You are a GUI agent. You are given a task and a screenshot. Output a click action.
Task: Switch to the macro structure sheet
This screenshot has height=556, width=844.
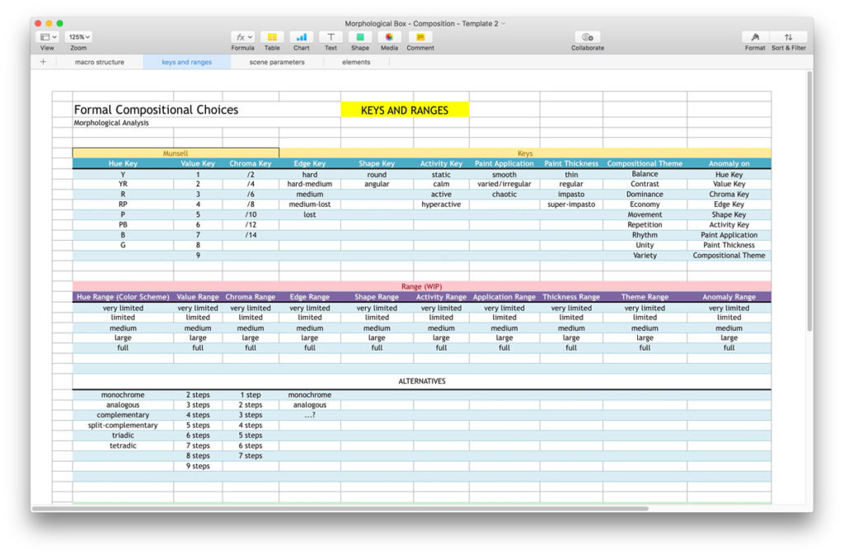[x=100, y=61]
